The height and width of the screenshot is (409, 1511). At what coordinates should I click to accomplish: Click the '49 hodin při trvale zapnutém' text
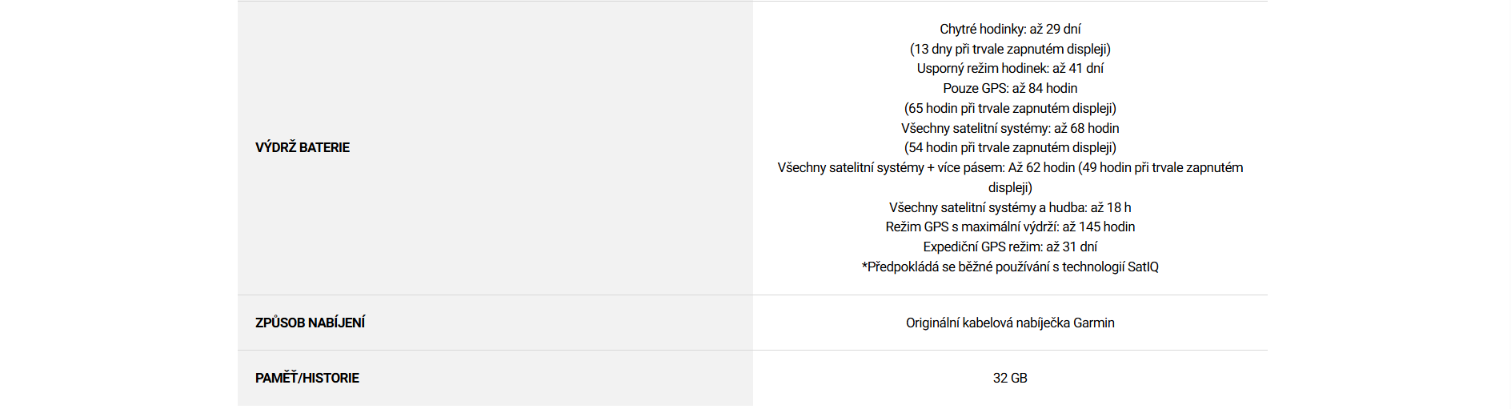coord(1162,167)
